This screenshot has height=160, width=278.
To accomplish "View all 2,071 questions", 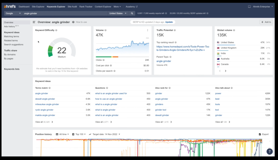I will [103, 122].
